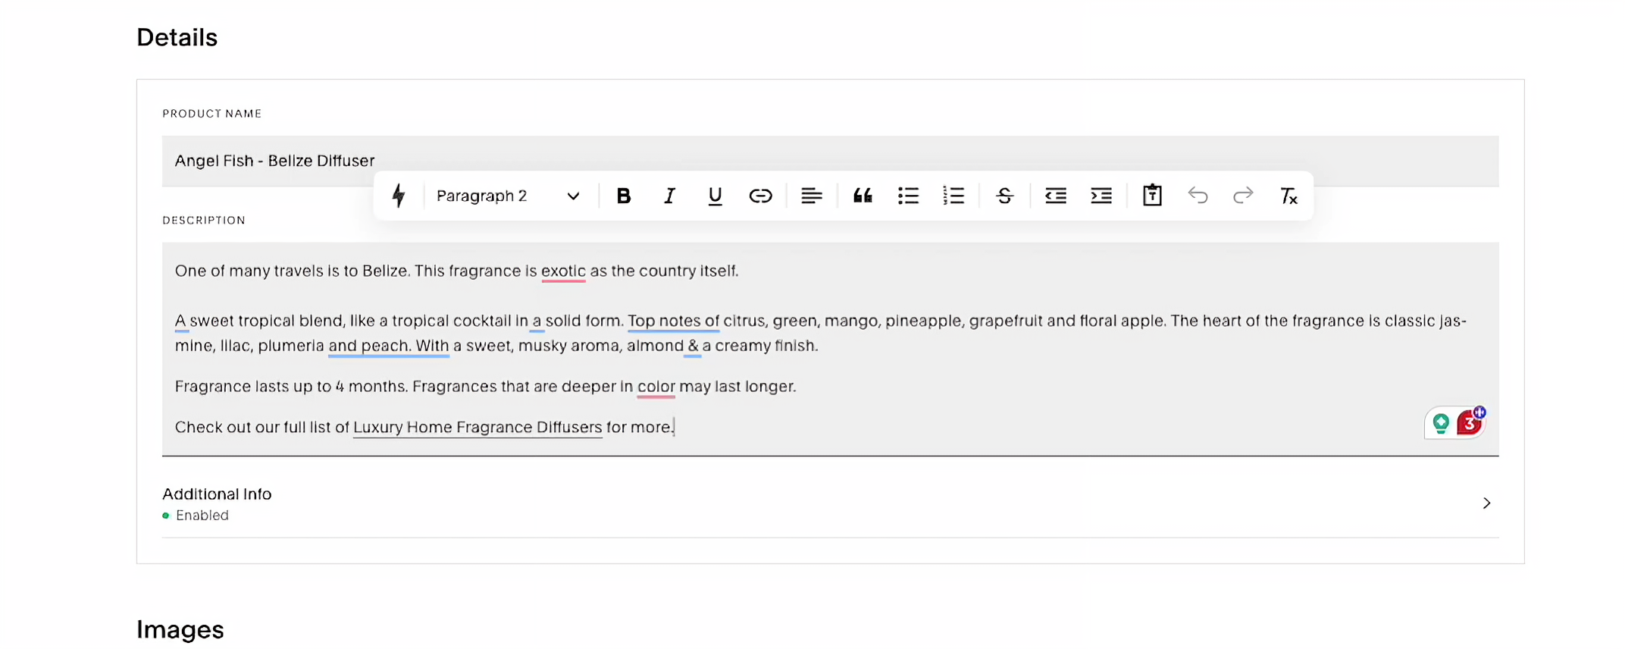Insert a link with the chain icon
The height and width of the screenshot is (649, 1625).
pyautogui.click(x=760, y=196)
